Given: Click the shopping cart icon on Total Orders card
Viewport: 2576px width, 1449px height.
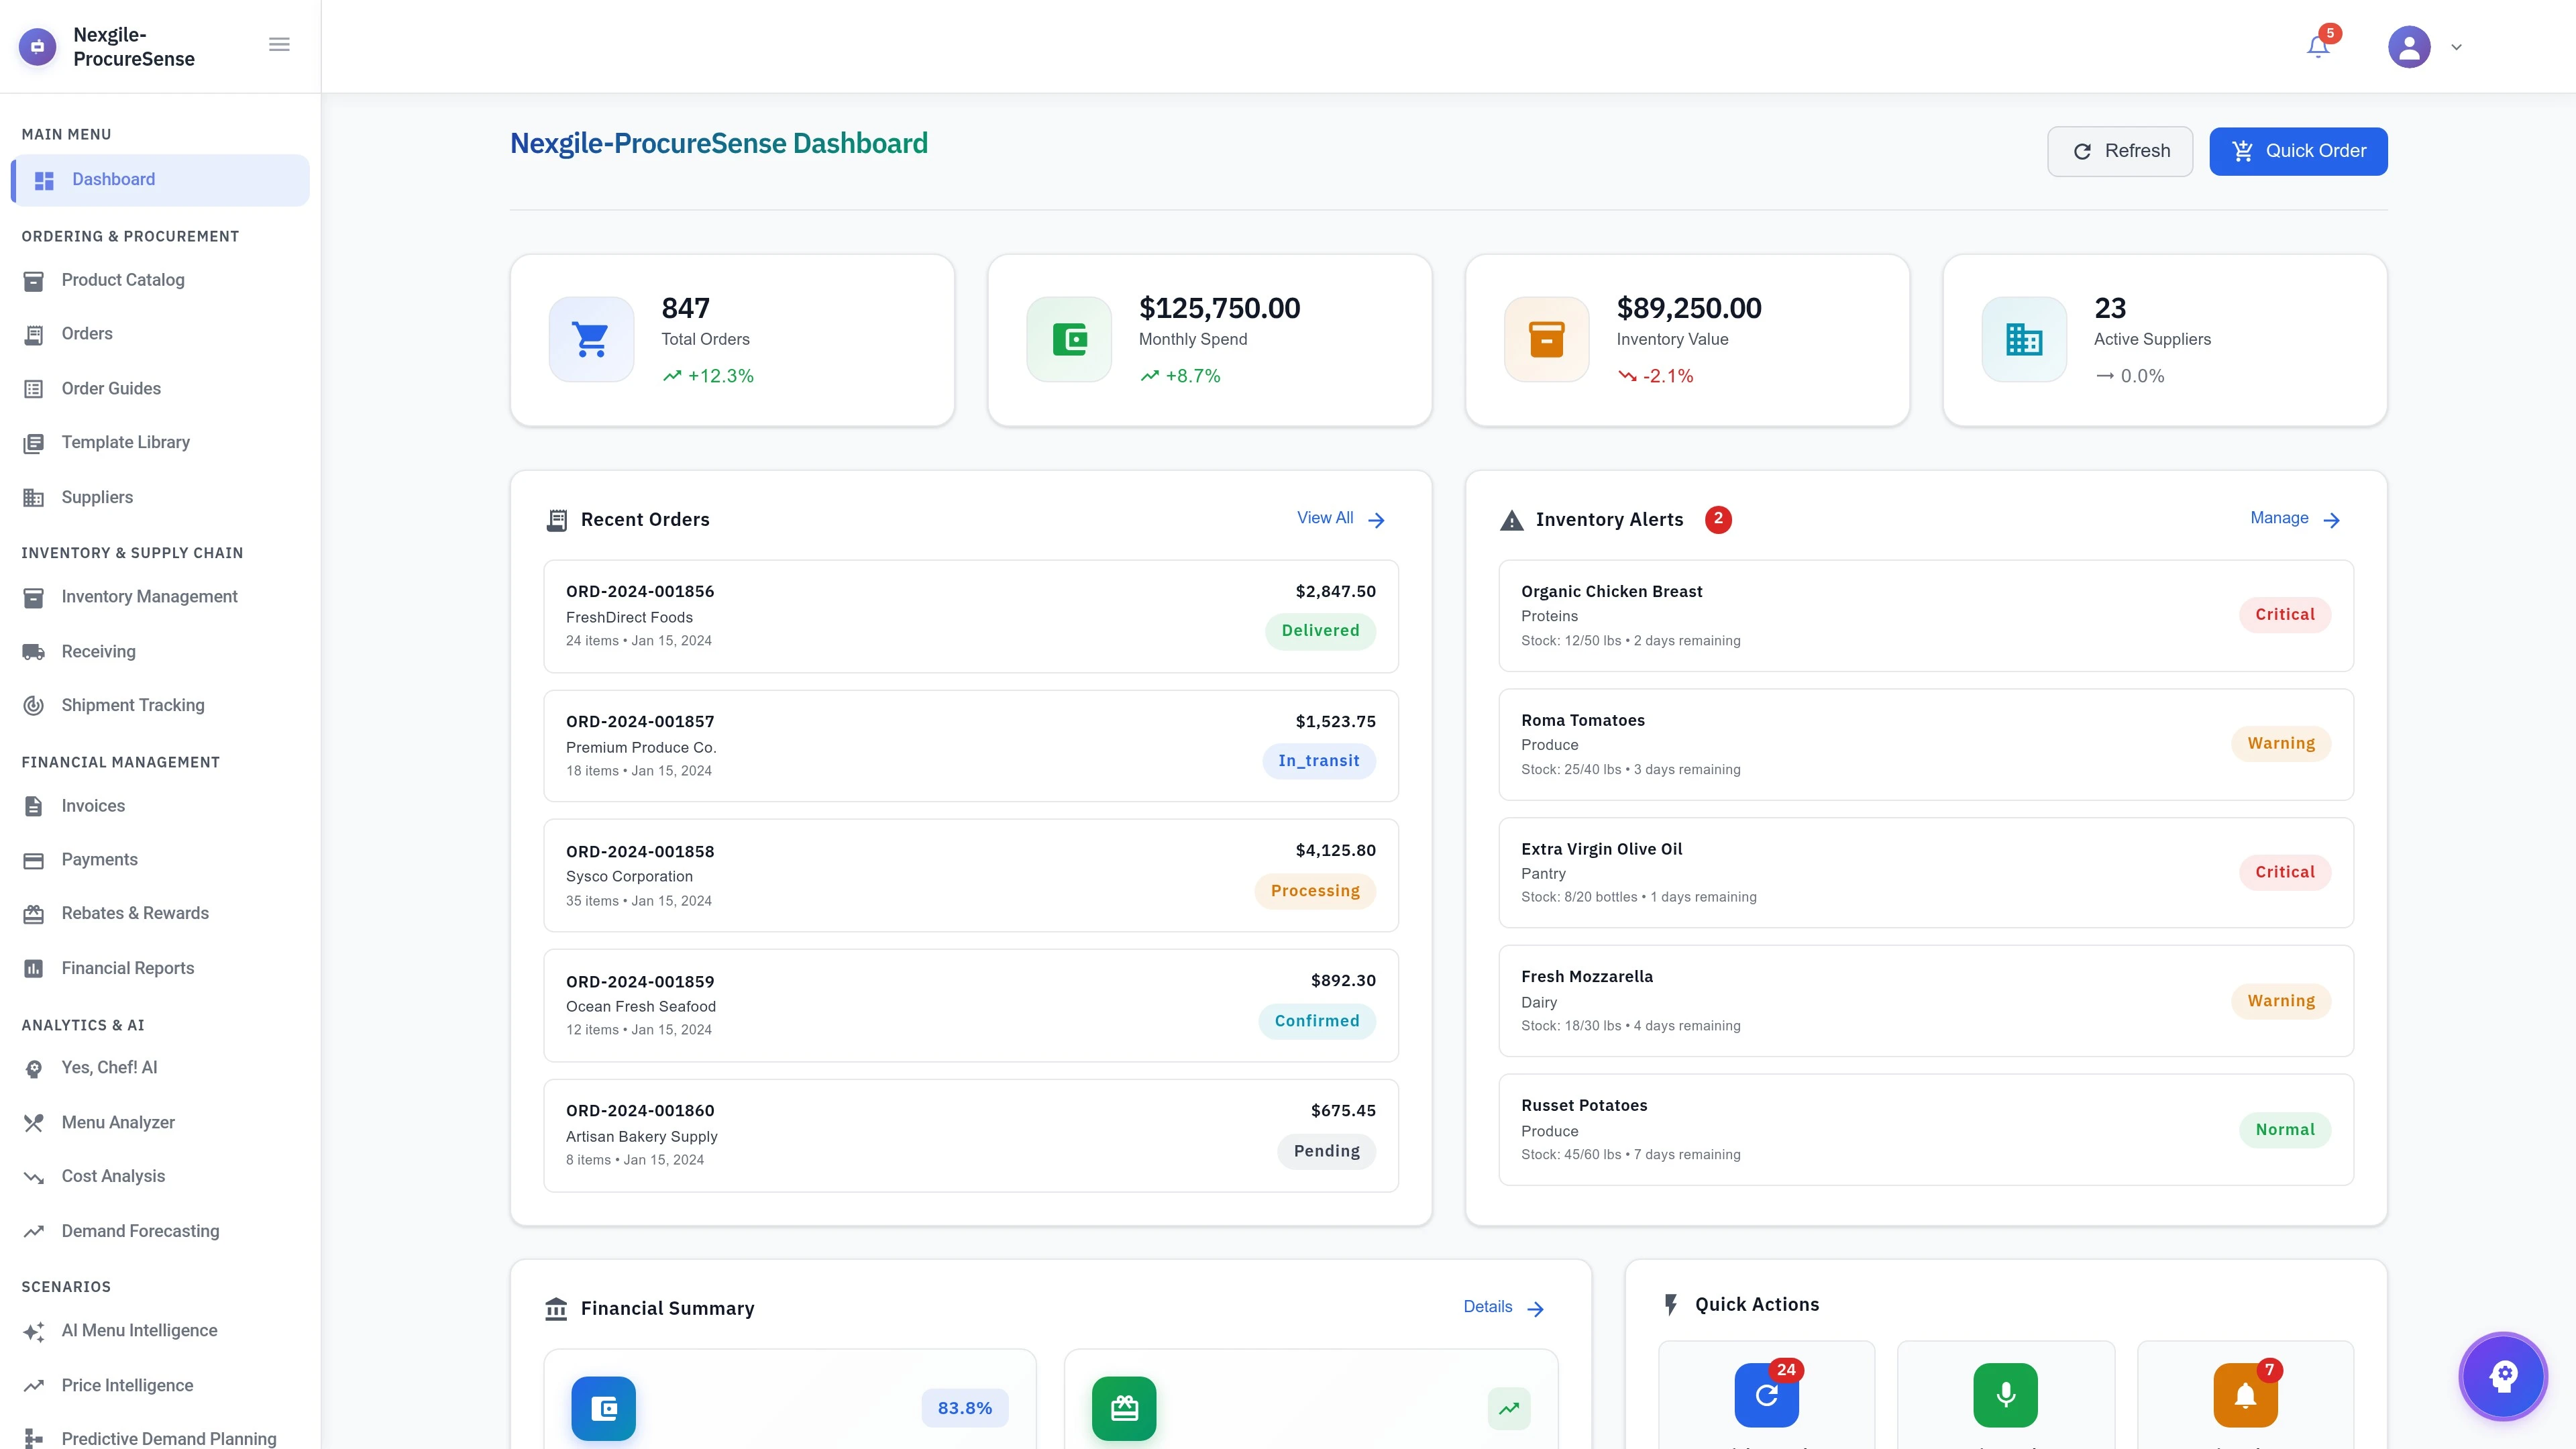Looking at the screenshot, I should [x=590, y=339].
